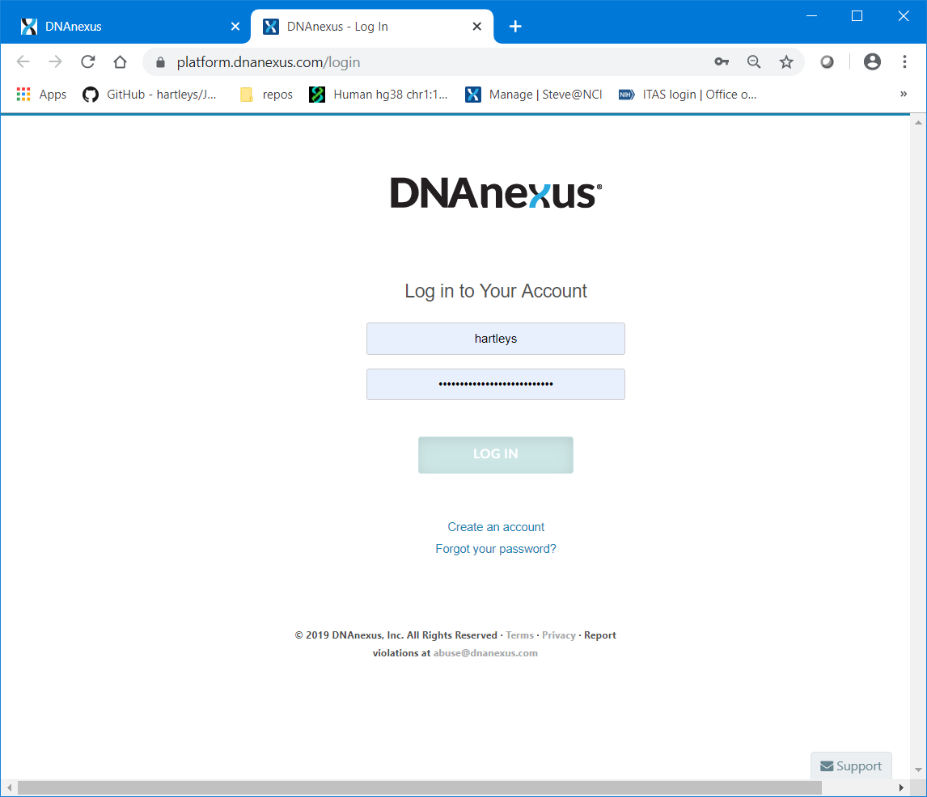Expand hidden bookmarks with double chevron
Screen dimensions: 927x797
click(x=903, y=94)
